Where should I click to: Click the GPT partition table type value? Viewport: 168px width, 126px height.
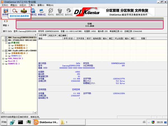click(123, 65)
